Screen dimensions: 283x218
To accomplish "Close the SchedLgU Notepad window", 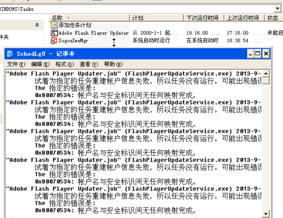I will tap(266, 54).
